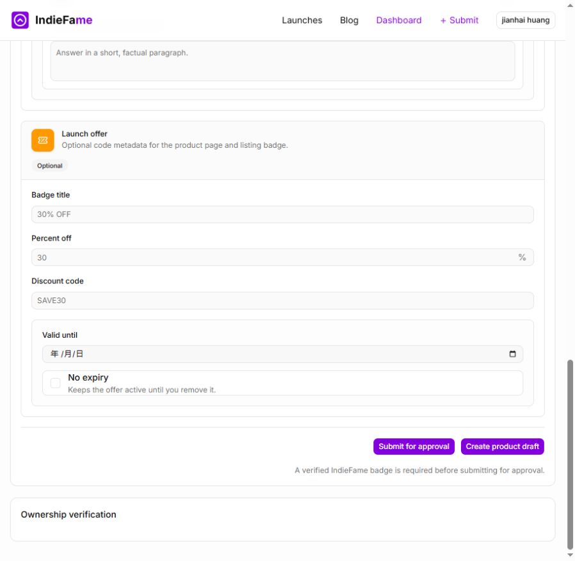Viewport: 575px width, 561px height.
Task: Click the page vertical scrollbar thumb
Action: tap(570, 454)
